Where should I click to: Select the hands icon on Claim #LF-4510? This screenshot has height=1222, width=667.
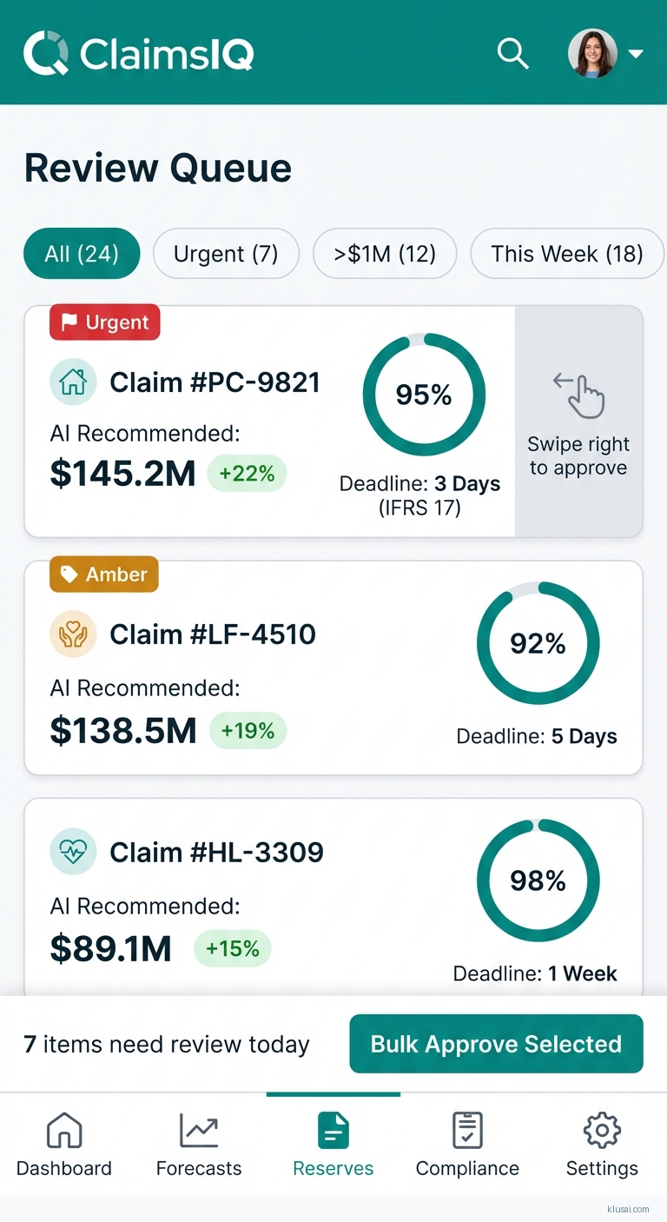73,634
